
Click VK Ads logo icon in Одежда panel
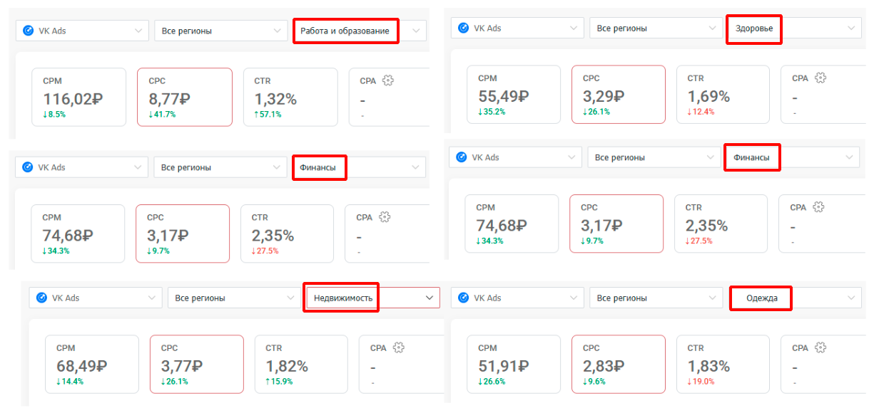464,298
